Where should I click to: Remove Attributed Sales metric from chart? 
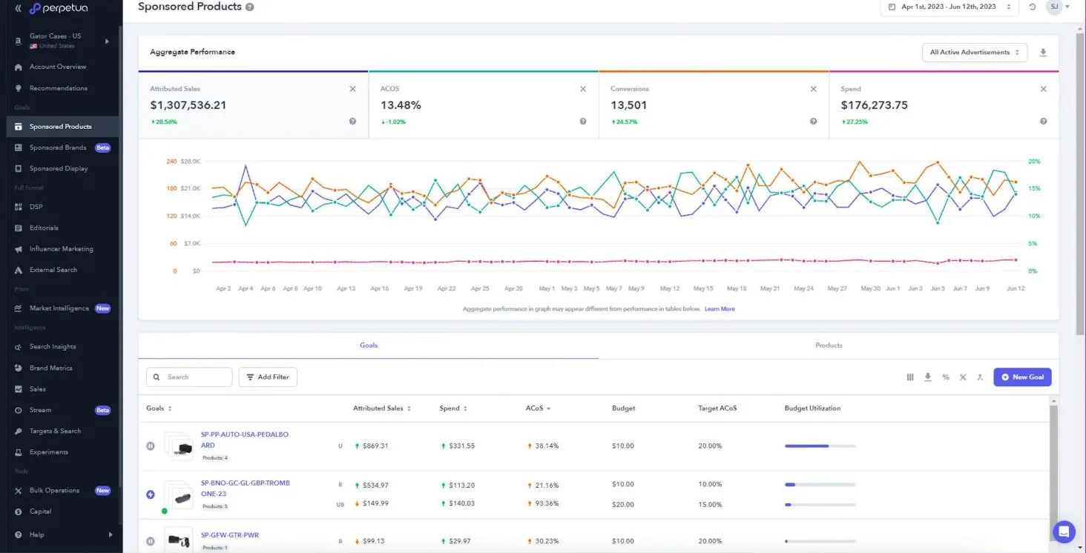coord(352,89)
